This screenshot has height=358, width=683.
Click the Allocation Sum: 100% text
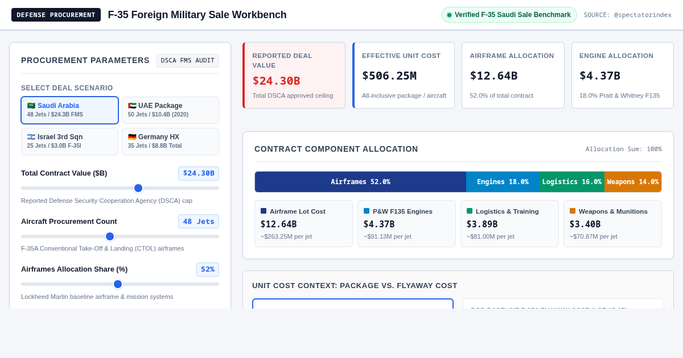point(624,149)
